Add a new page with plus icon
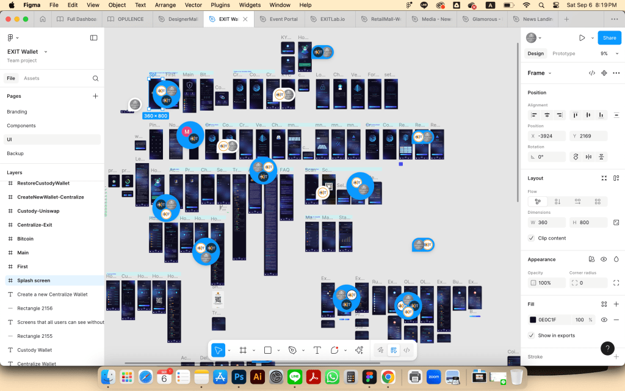The image size is (625, 391). [95, 96]
